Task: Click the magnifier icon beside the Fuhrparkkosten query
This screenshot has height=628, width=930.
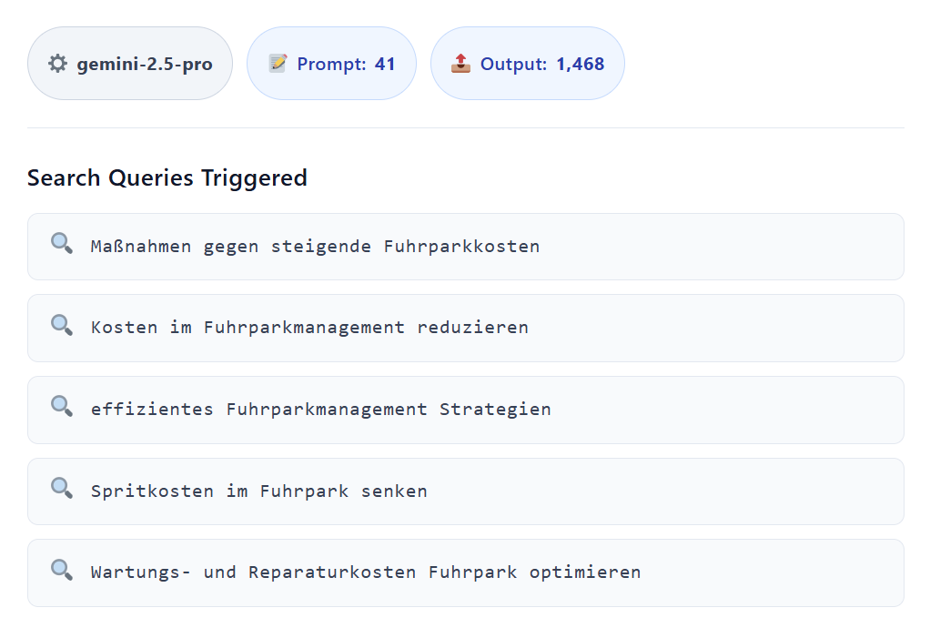Action: tap(61, 245)
